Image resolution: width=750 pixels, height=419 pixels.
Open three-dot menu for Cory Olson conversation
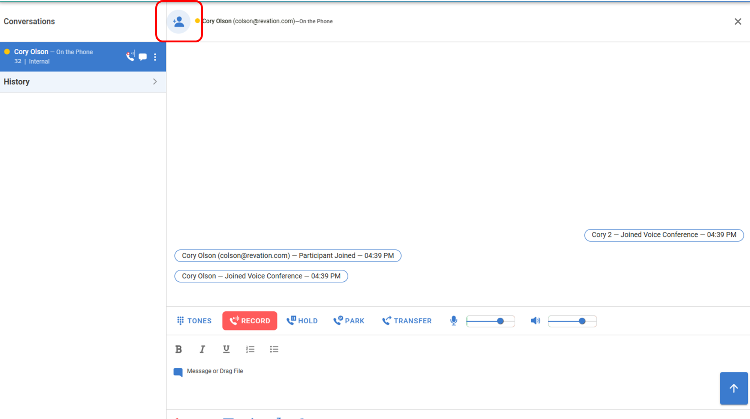[x=155, y=57]
